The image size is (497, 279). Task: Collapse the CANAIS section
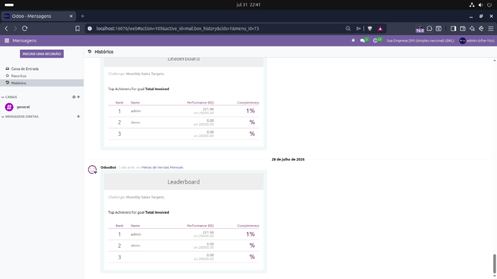10,97
